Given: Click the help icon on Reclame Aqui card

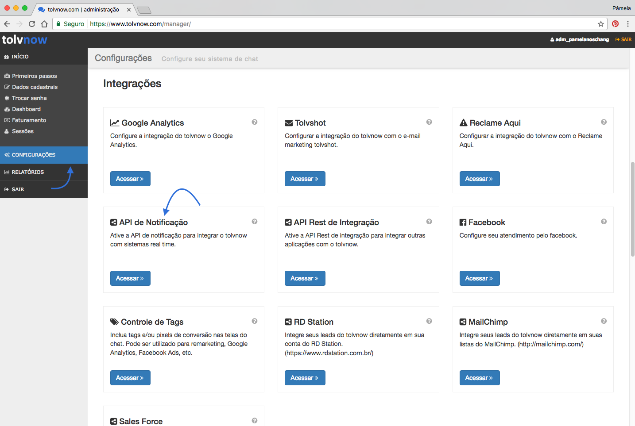Looking at the screenshot, I should pos(604,122).
